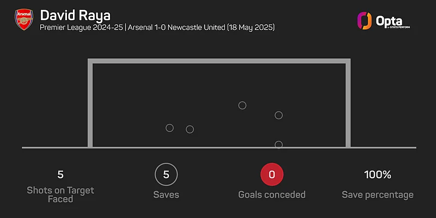Click the number 5 above Shots on Target Faced
436x218 pixels.
60,175
